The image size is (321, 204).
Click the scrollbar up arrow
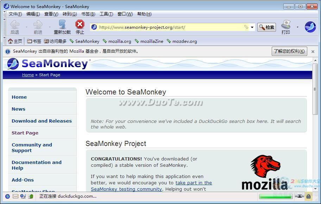click(x=315, y=60)
